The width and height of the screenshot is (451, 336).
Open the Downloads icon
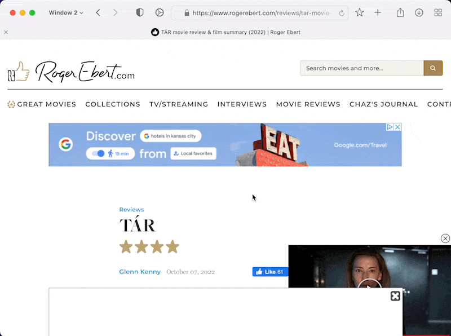point(419,12)
